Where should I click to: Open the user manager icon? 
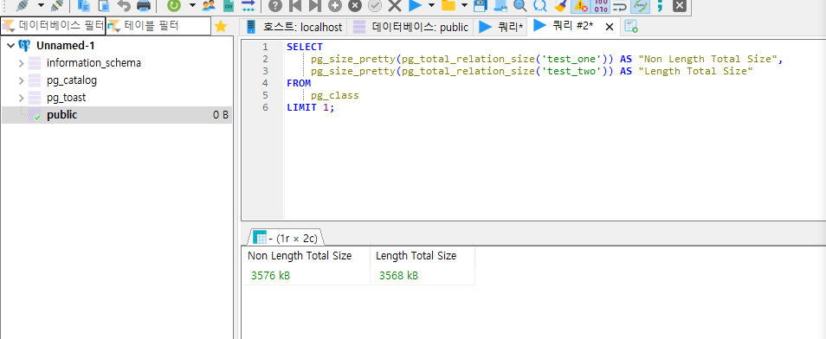(210, 6)
